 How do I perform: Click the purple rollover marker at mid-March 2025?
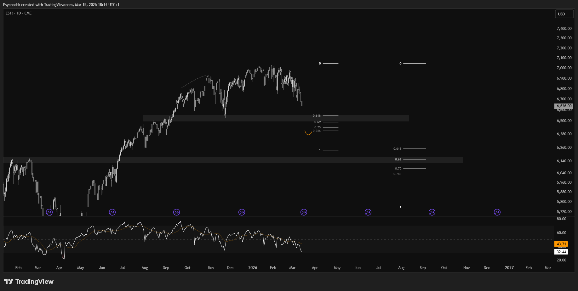49,212
